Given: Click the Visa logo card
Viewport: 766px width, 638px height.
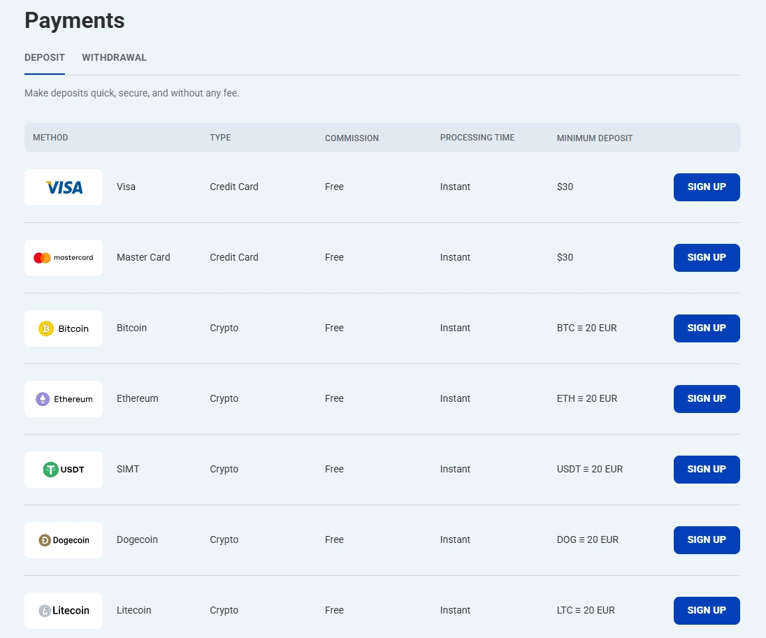Looking at the screenshot, I should (x=64, y=187).
